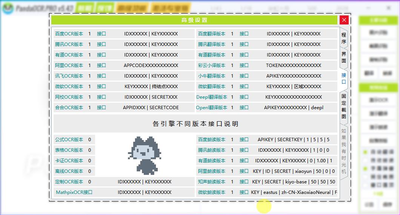Focus the 微软朗读 eastus zh-CN-XiaoxiaoNeural field

tap(294, 192)
